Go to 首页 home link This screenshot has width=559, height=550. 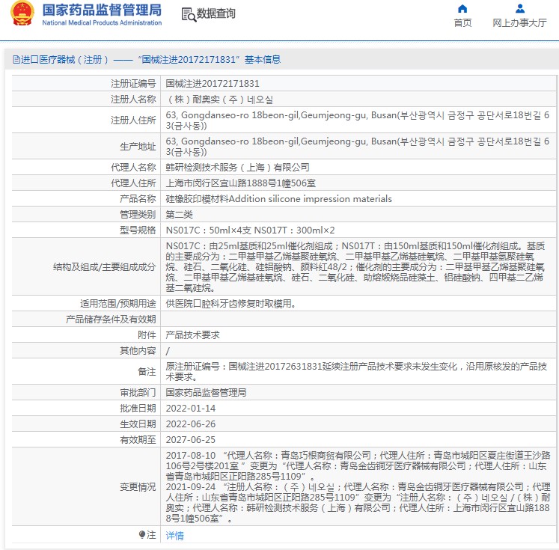point(462,22)
